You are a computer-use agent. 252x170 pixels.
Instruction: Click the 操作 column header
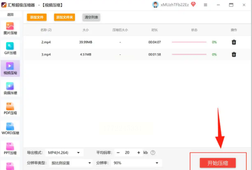click(234, 30)
